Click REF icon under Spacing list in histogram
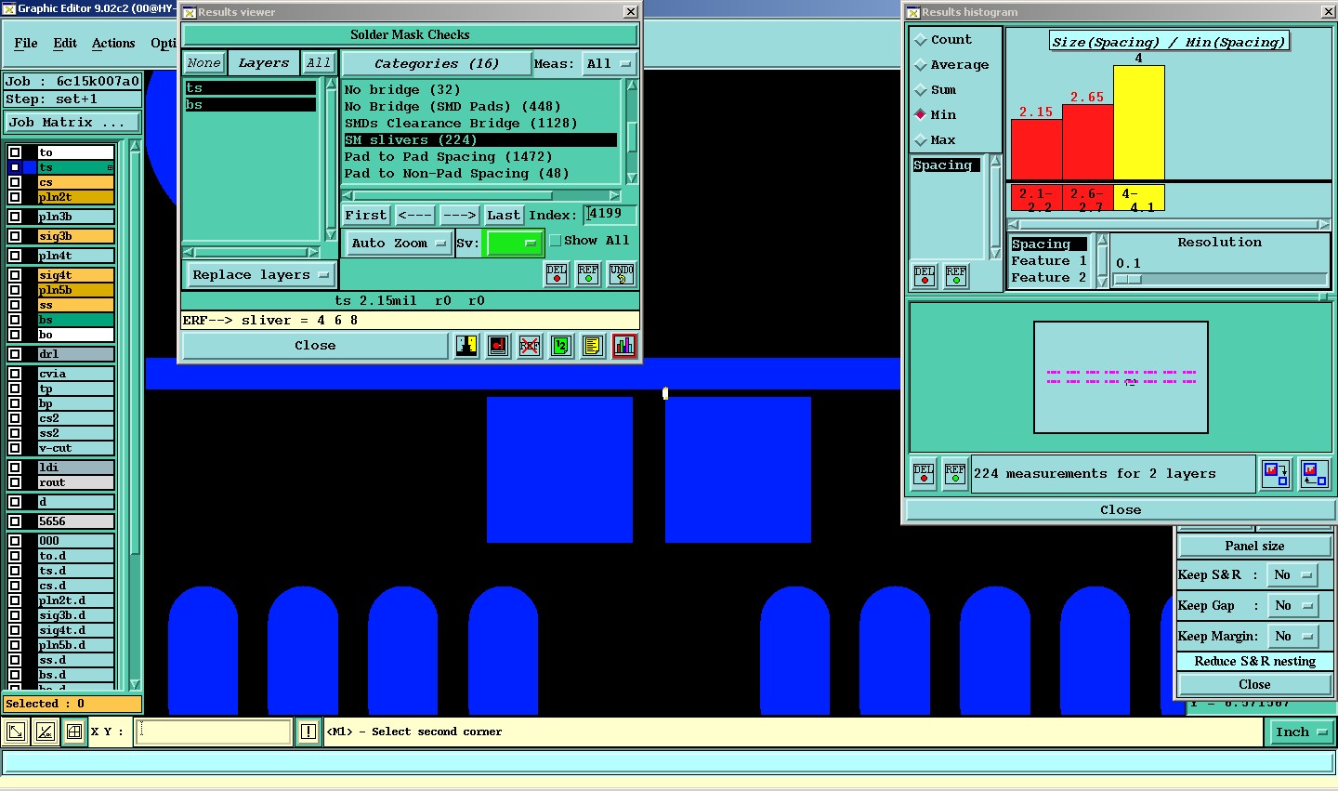This screenshot has width=1338, height=791. coord(956,276)
